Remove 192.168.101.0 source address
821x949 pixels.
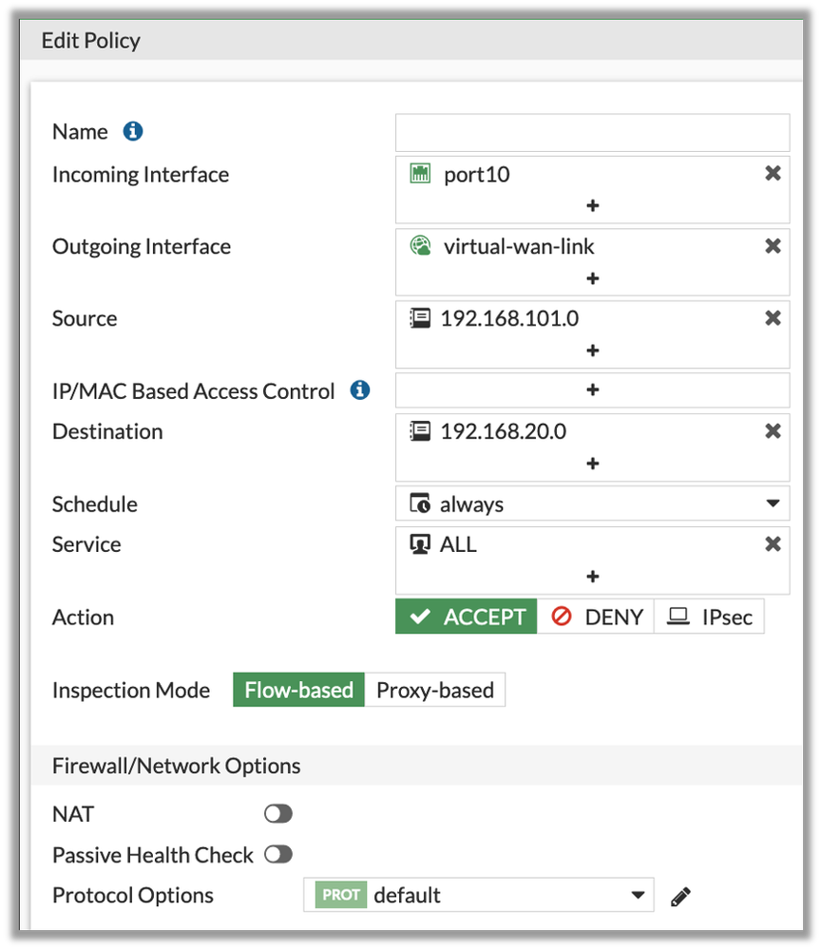click(773, 318)
